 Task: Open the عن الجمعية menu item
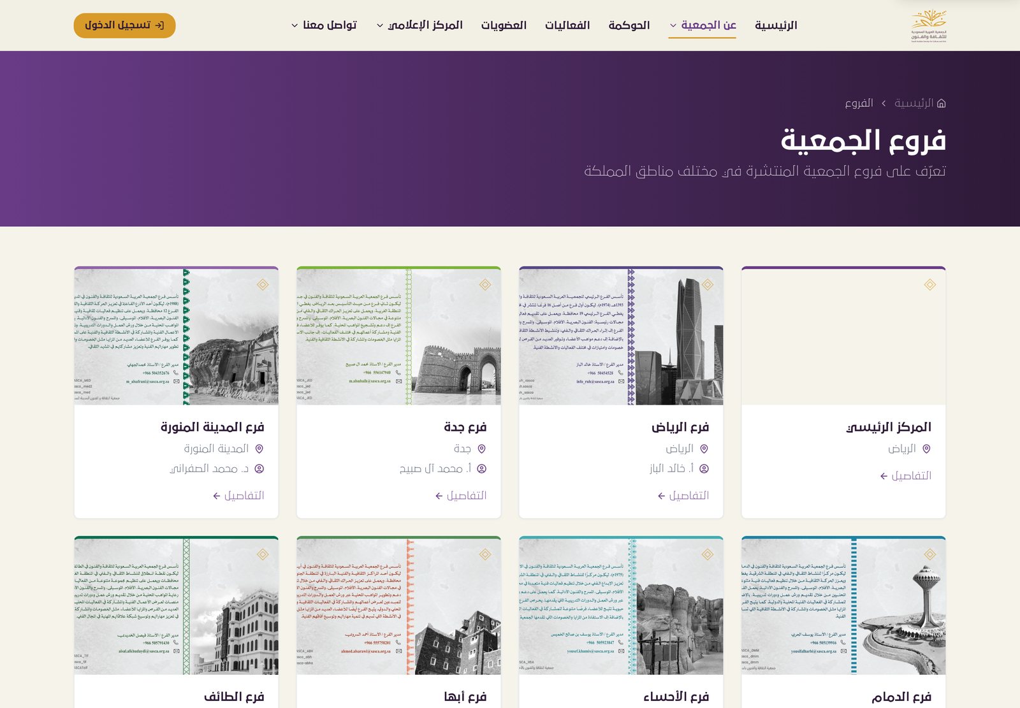703,25
